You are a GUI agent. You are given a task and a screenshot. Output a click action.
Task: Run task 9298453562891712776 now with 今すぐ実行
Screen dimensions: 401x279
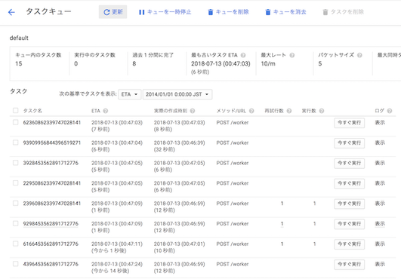(x=350, y=224)
